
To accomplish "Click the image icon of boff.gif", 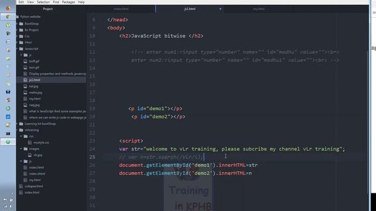I will coord(25,61).
